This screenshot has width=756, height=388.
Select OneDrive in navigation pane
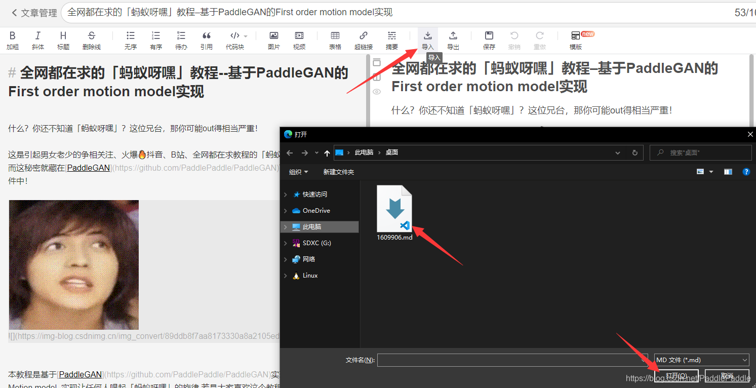click(x=316, y=211)
